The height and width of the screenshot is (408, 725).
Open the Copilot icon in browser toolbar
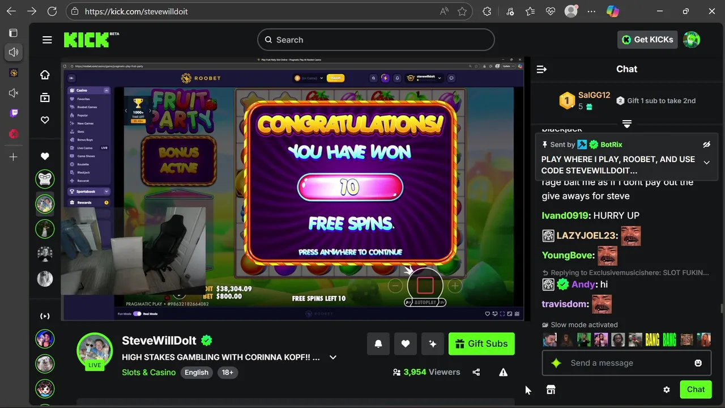tap(612, 11)
